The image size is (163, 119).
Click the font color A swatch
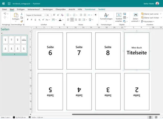(60, 20)
